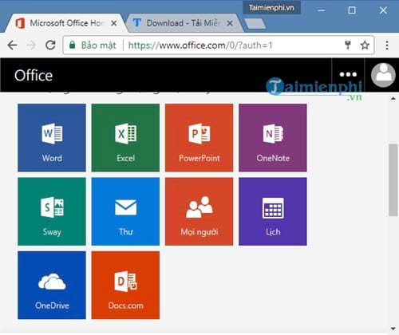
Task: Bookmark this page with the star icon
Action: 365,45
